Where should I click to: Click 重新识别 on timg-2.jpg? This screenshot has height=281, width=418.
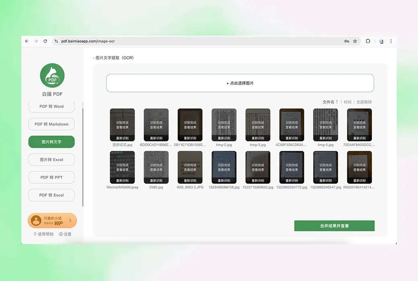coord(224,138)
